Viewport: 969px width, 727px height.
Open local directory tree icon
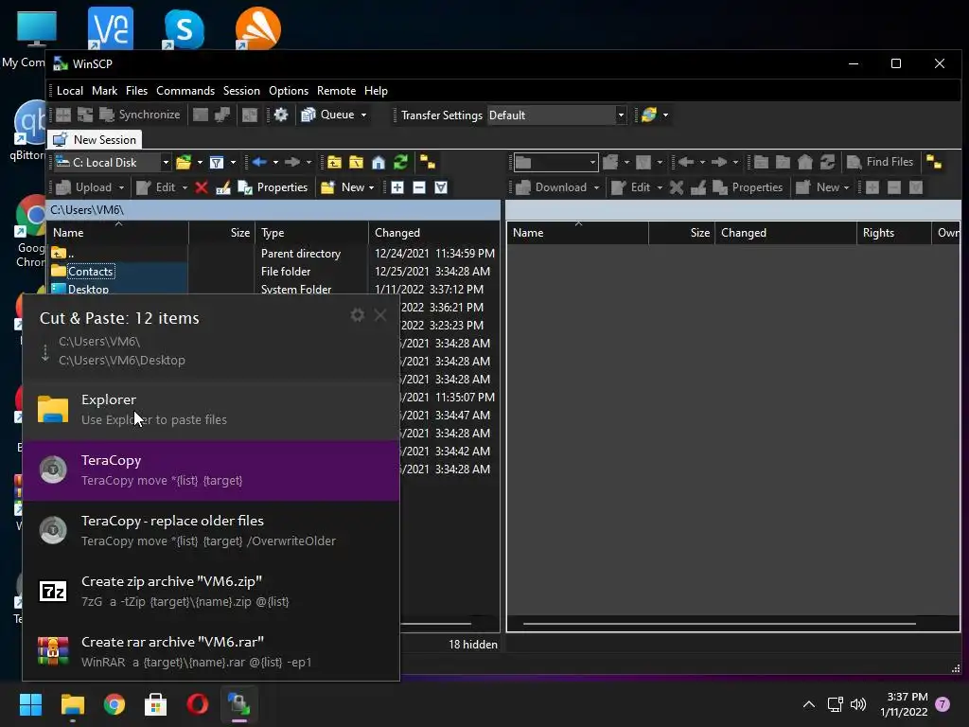click(428, 163)
